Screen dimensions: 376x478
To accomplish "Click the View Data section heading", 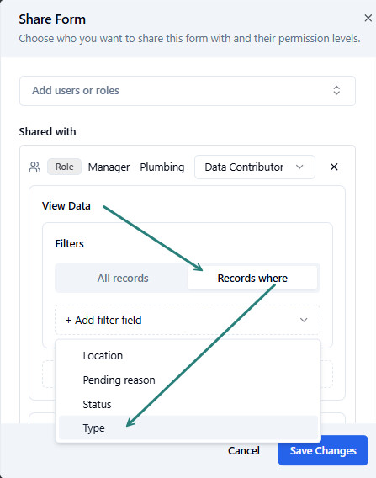I will 66,206.
